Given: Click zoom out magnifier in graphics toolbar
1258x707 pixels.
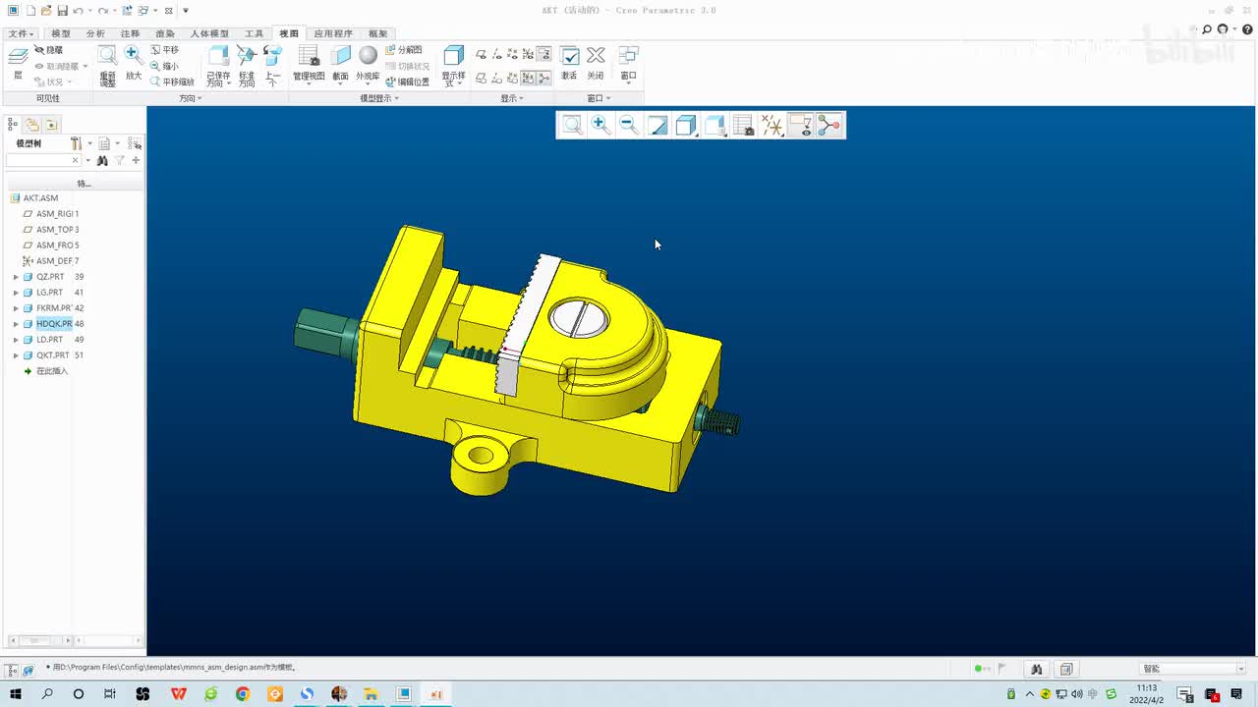Looking at the screenshot, I should [629, 126].
